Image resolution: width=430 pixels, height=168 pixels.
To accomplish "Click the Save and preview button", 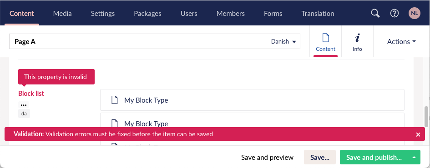I will tap(267, 157).
